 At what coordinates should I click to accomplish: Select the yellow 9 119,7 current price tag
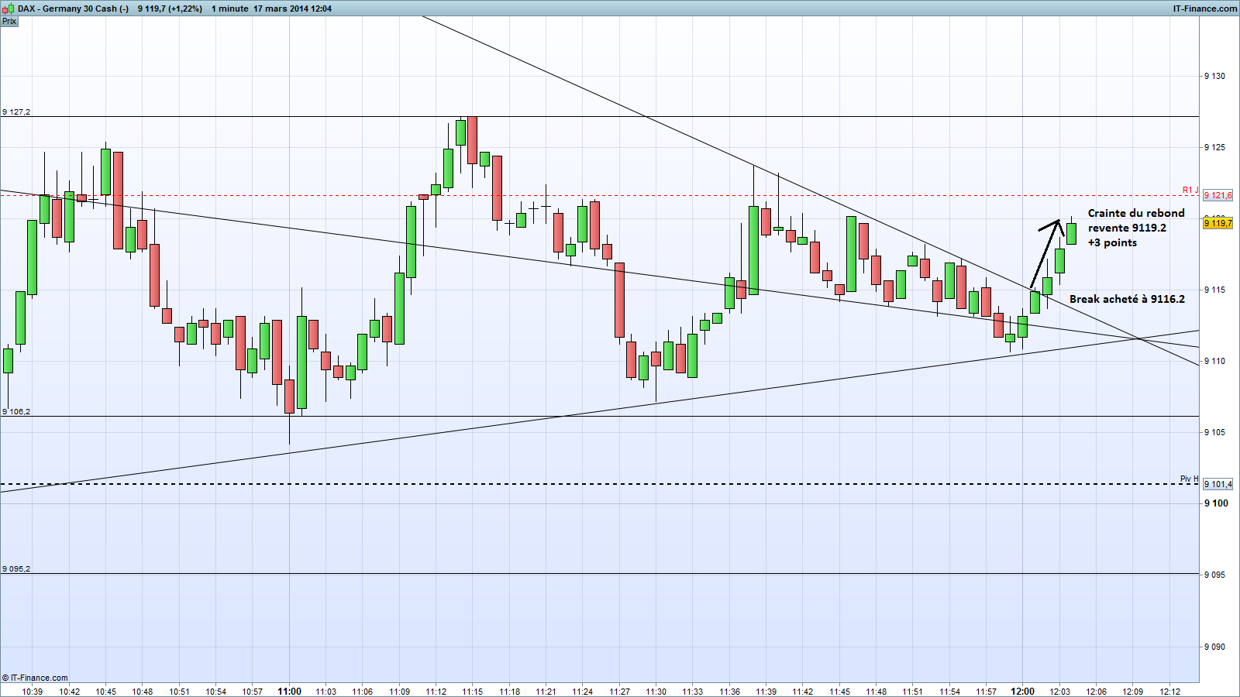point(1218,223)
